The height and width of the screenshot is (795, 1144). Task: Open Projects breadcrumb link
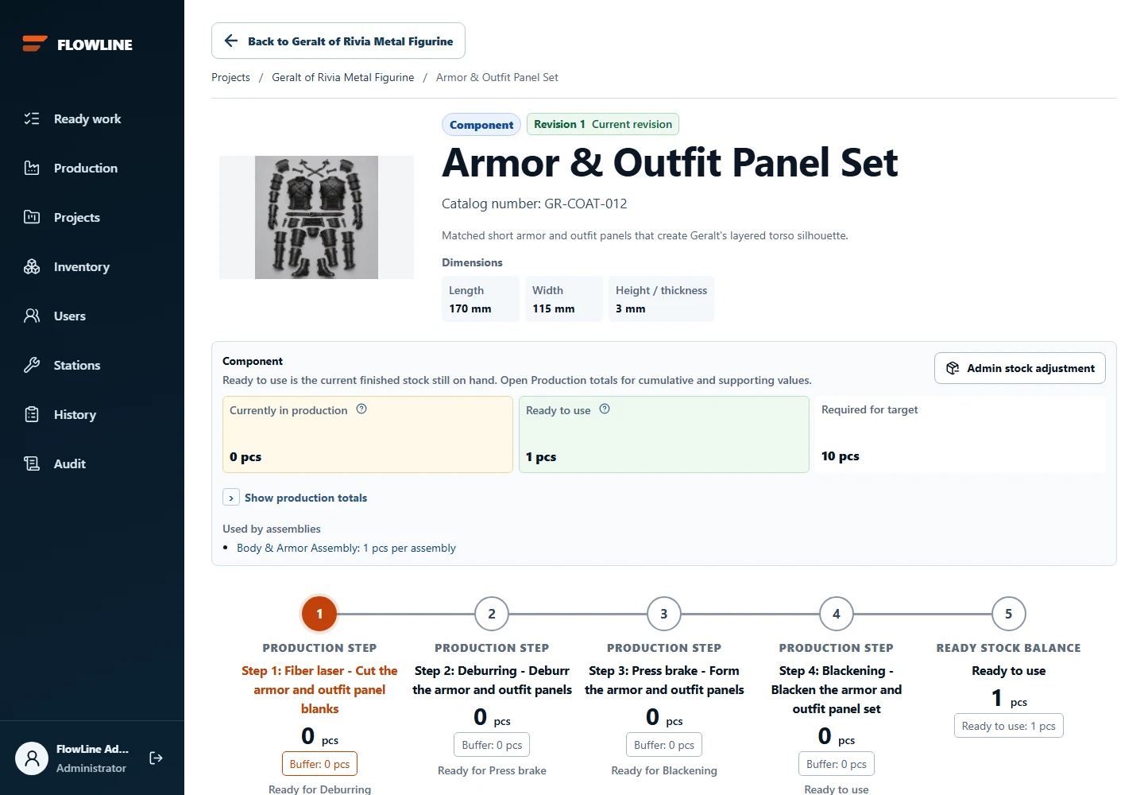(230, 77)
